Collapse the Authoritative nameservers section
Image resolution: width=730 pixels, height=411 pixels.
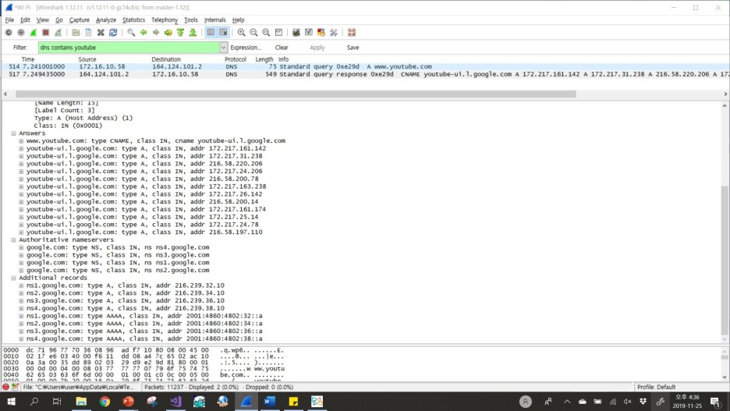(x=13, y=239)
